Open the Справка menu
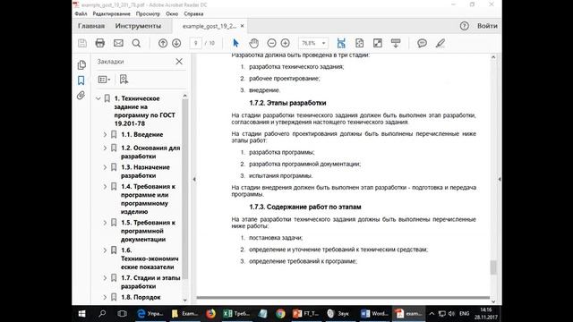The height and width of the screenshot is (322, 573). (x=193, y=14)
